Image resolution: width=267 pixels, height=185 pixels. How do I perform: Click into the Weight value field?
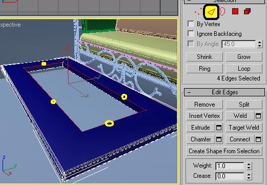(x=230, y=166)
